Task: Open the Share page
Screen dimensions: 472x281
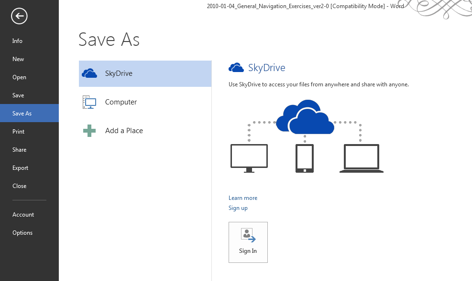Action: [x=30, y=149]
